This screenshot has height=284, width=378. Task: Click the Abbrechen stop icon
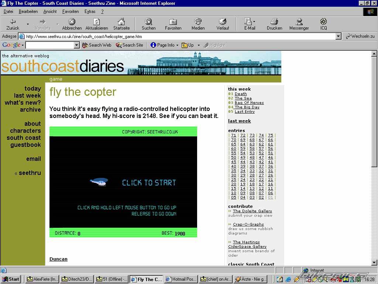tap(72, 22)
